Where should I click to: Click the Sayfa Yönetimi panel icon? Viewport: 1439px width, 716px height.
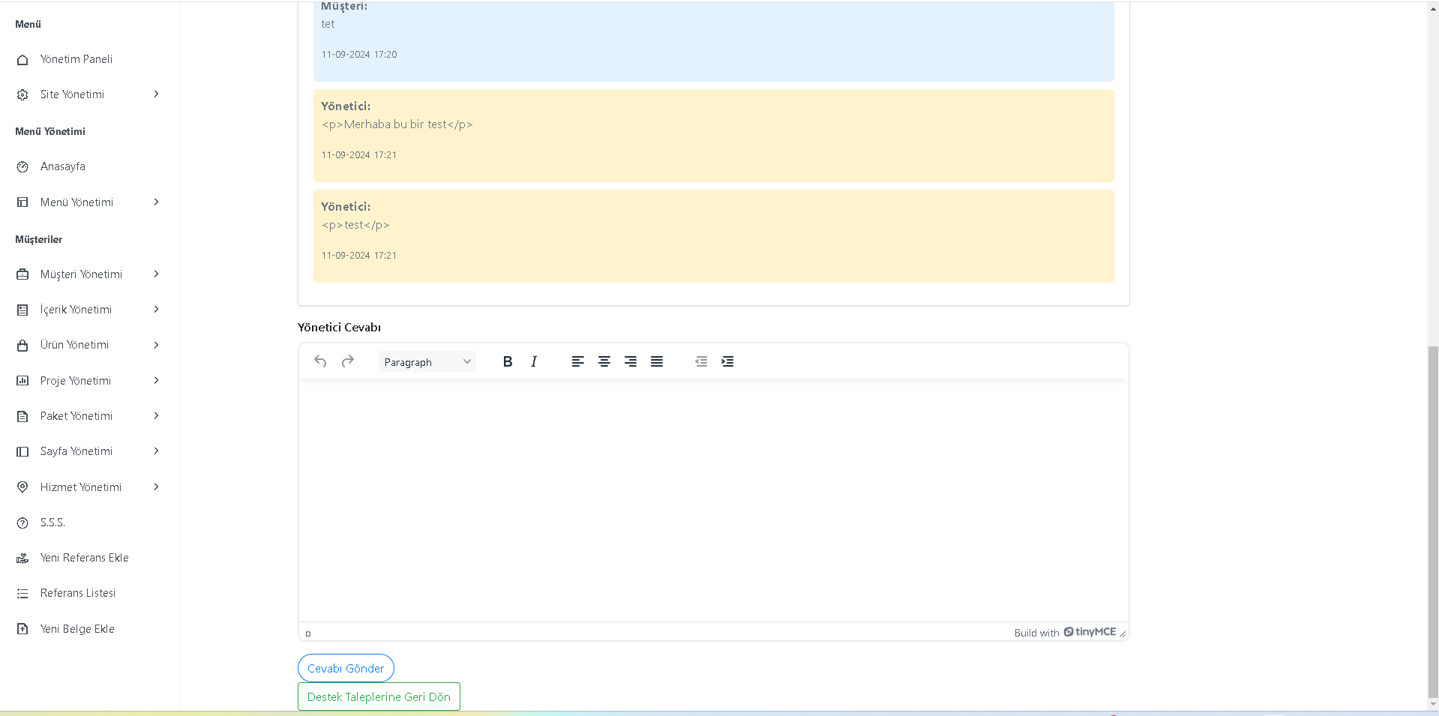(x=22, y=451)
